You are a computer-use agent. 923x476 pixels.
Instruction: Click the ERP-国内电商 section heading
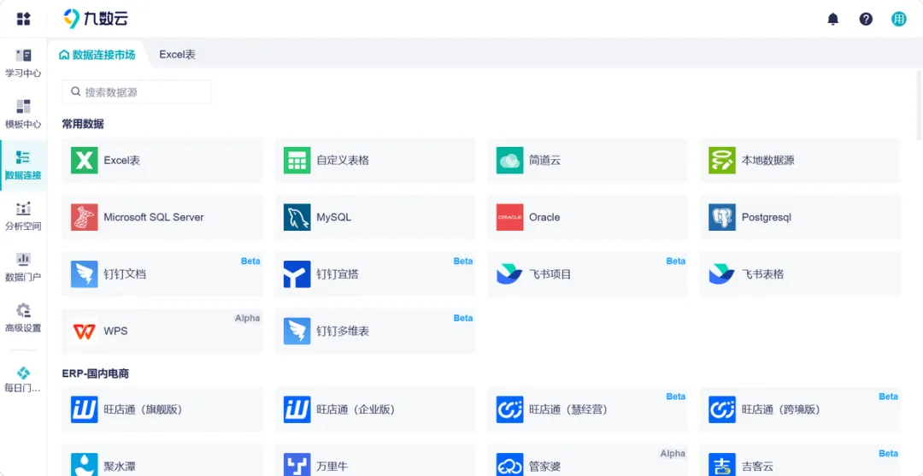(96, 373)
